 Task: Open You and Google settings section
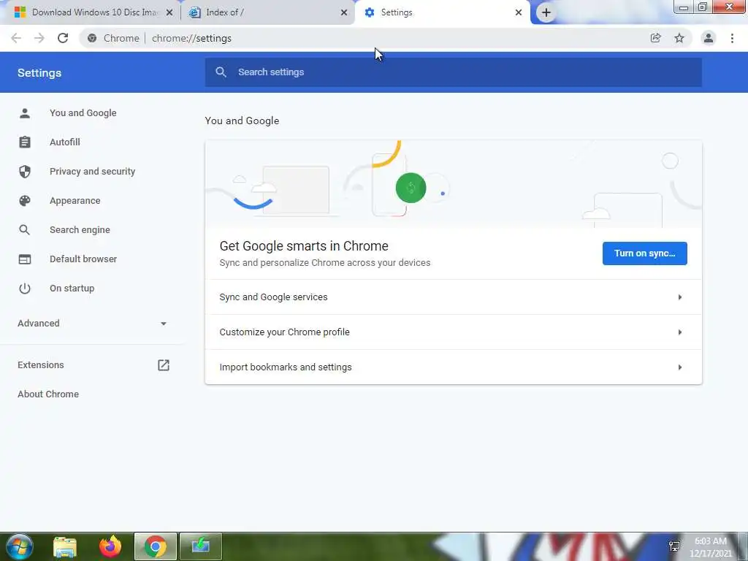point(83,113)
